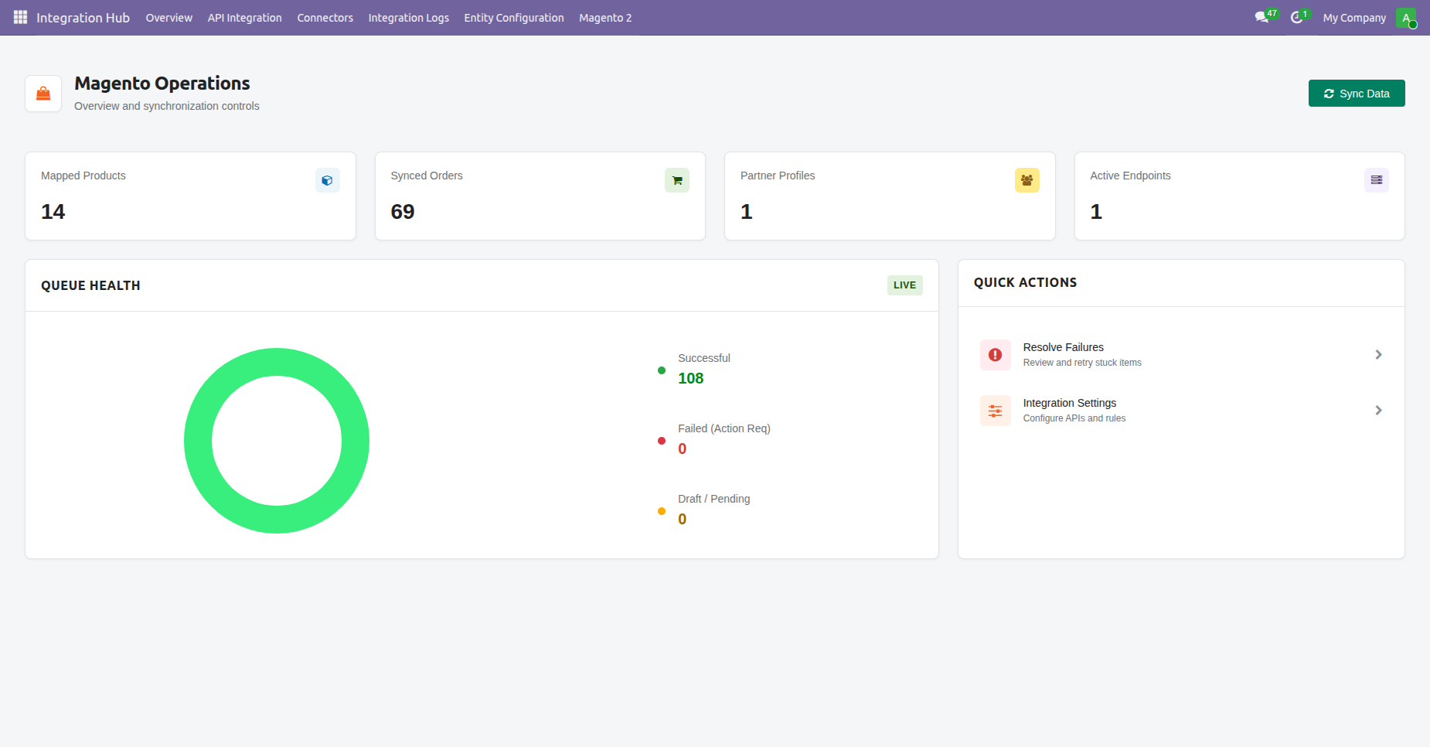Click the green queue health donut chart

tap(277, 441)
